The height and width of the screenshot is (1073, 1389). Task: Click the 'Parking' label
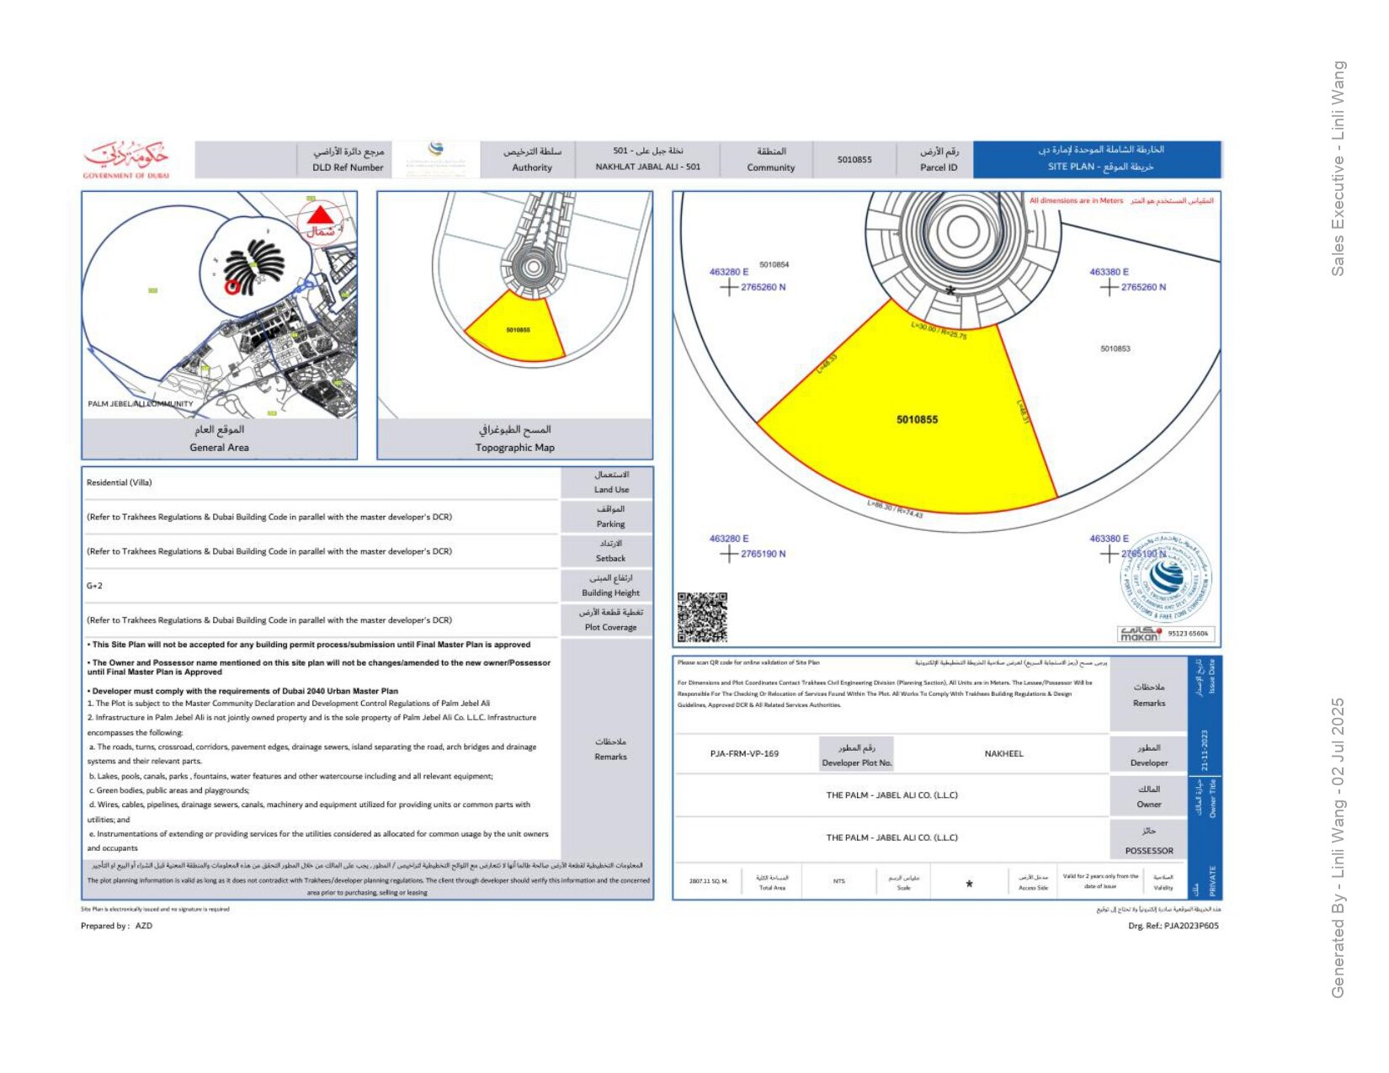click(x=610, y=524)
